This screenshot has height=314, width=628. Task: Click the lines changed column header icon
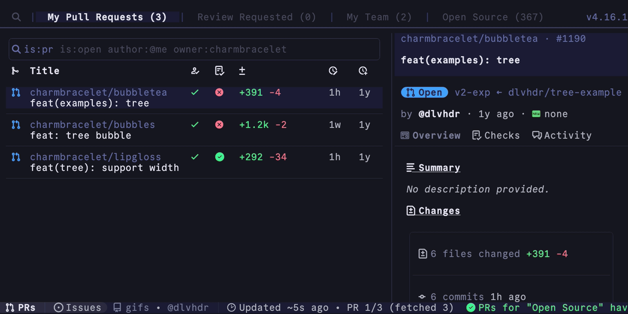[x=242, y=71]
